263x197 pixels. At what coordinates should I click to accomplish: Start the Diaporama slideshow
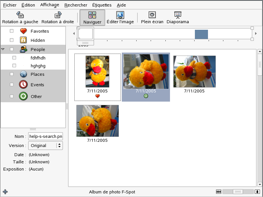point(178,18)
